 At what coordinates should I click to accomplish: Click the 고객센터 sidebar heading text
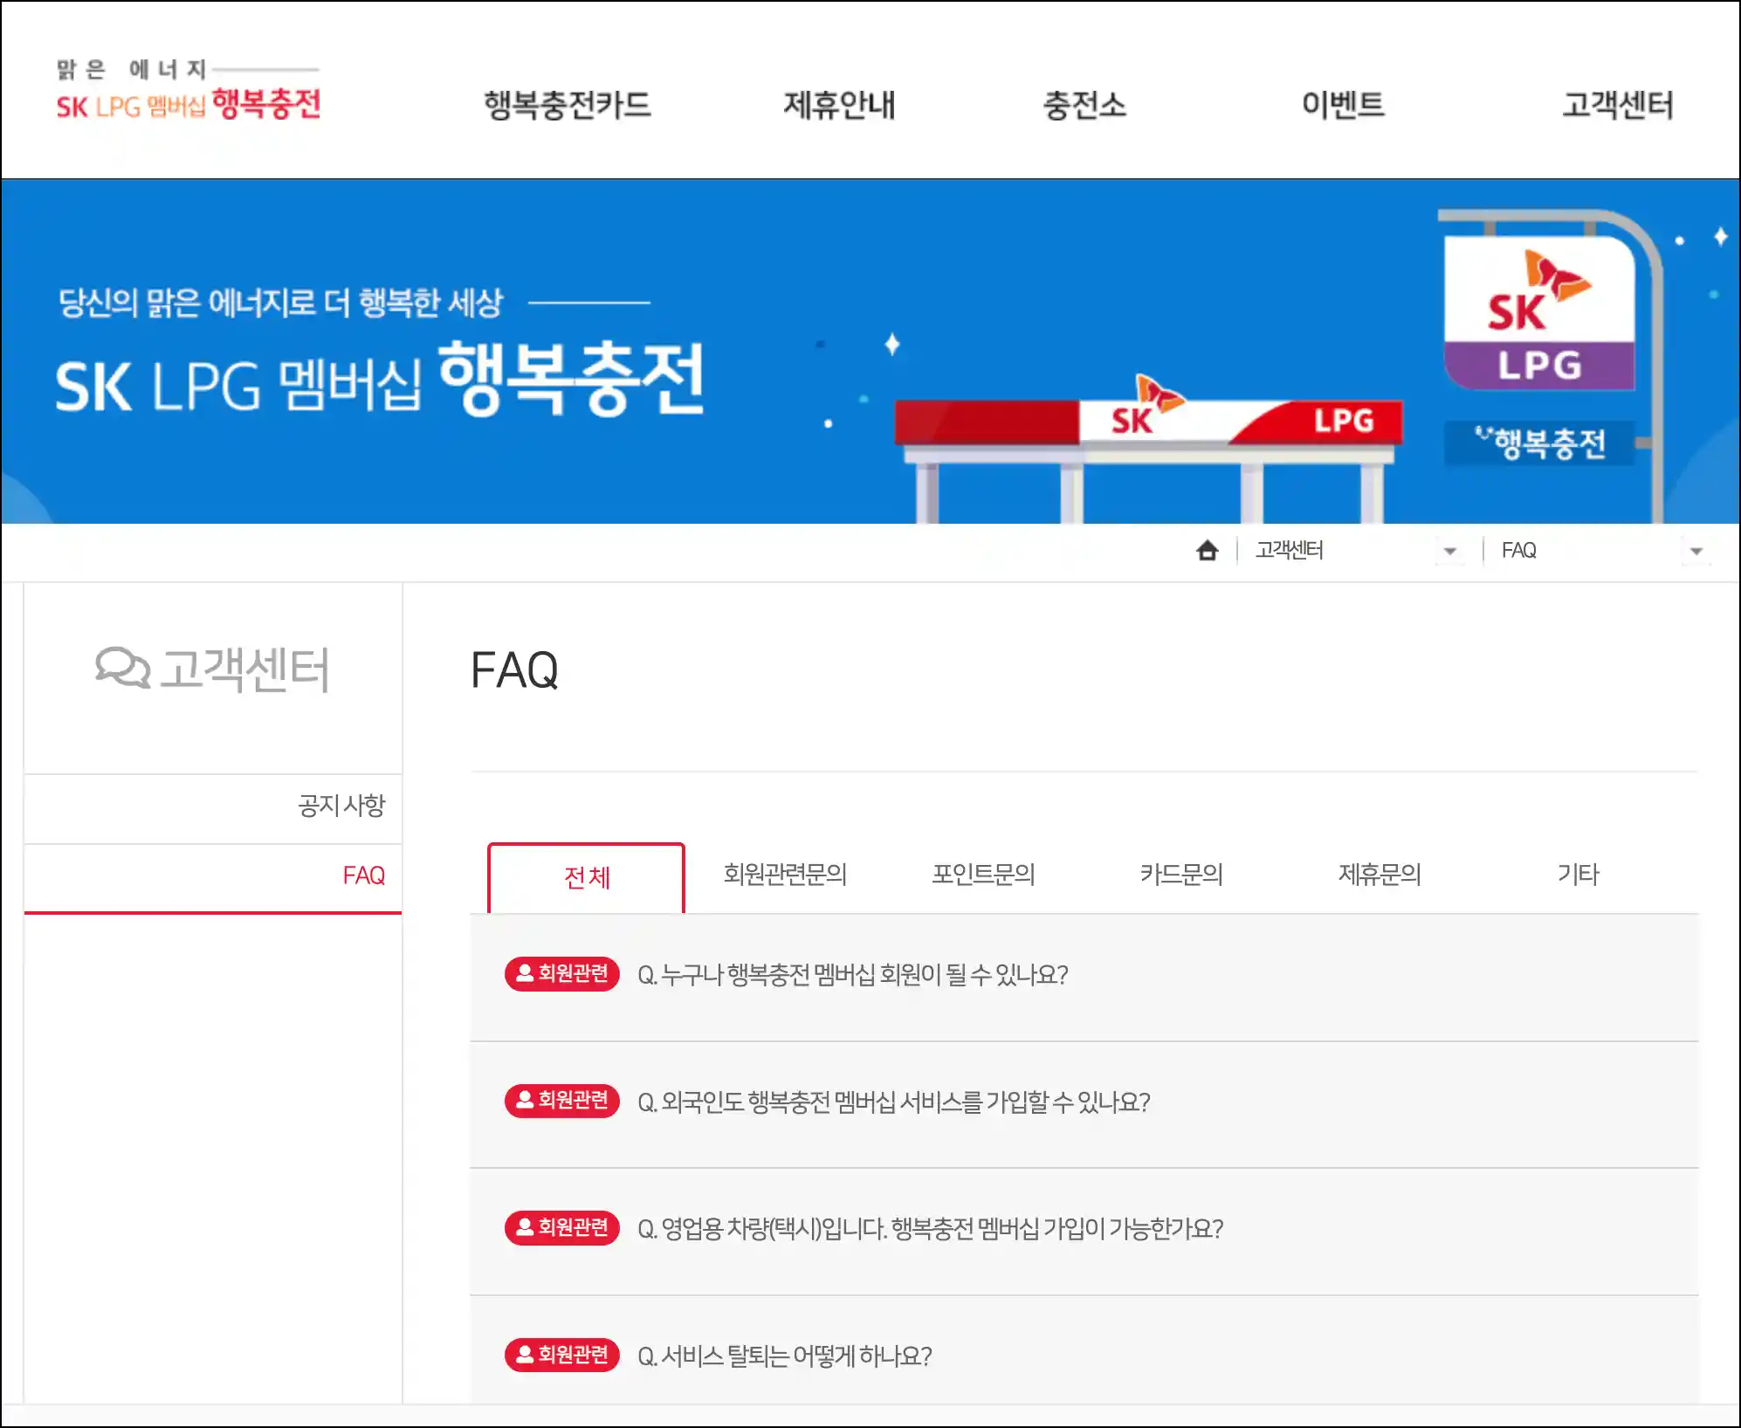coord(244,669)
